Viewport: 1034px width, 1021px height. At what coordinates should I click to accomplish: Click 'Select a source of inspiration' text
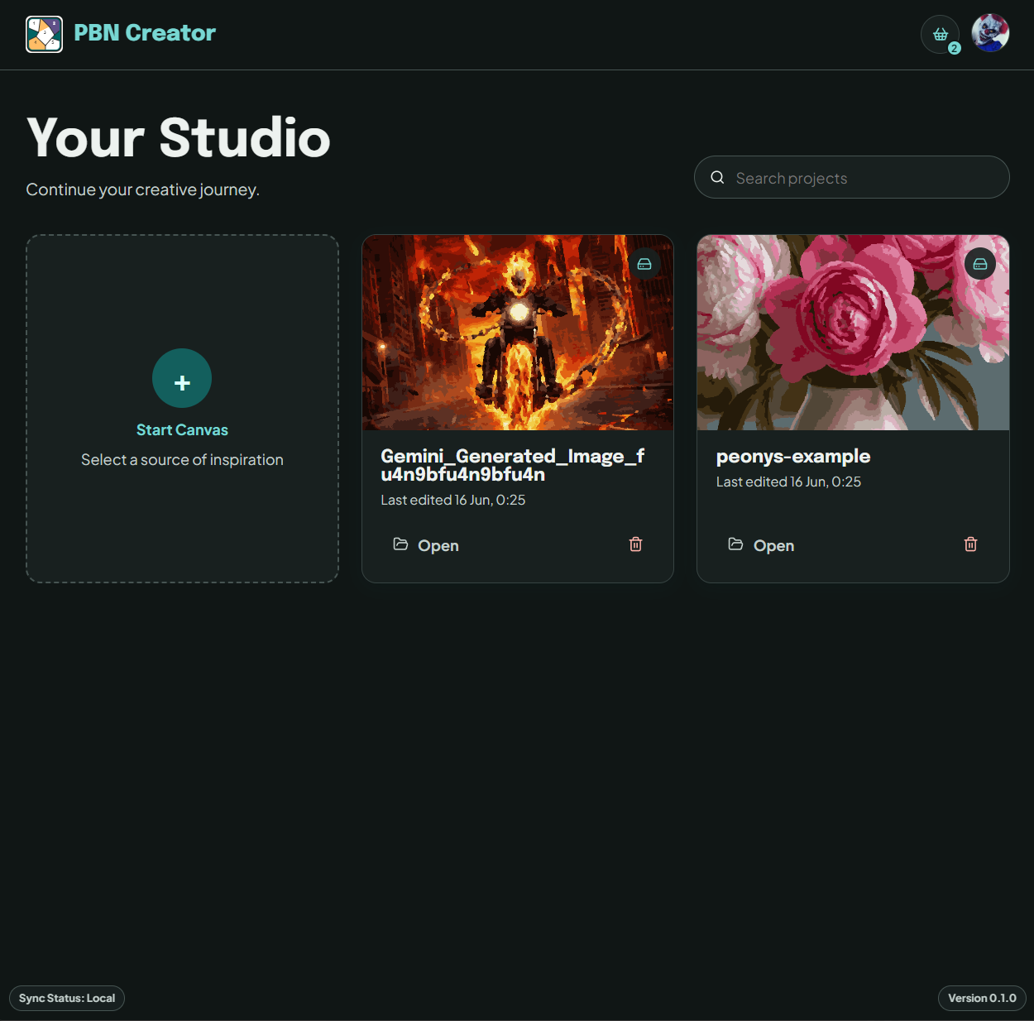pos(182,460)
